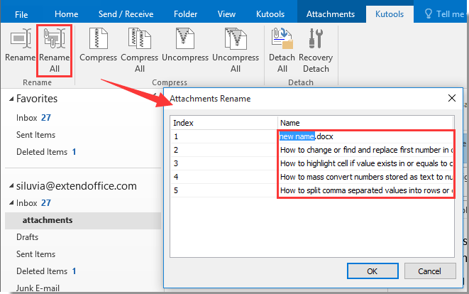Open the File tab
The height and width of the screenshot is (294, 469).
pyautogui.click(x=21, y=13)
